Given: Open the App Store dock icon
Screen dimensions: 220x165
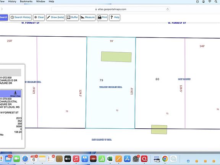Looking at the screenshot, I should coord(127,159).
